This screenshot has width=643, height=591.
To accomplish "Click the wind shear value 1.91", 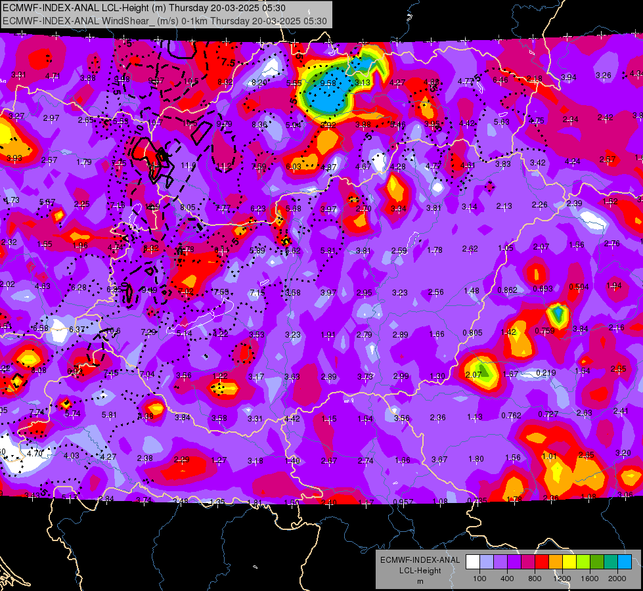I will tap(328, 335).
